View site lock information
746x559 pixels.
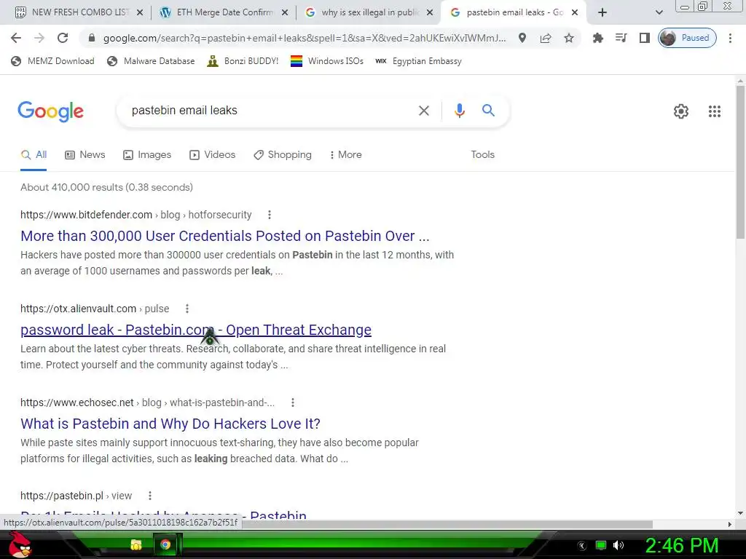(x=92, y=38)
